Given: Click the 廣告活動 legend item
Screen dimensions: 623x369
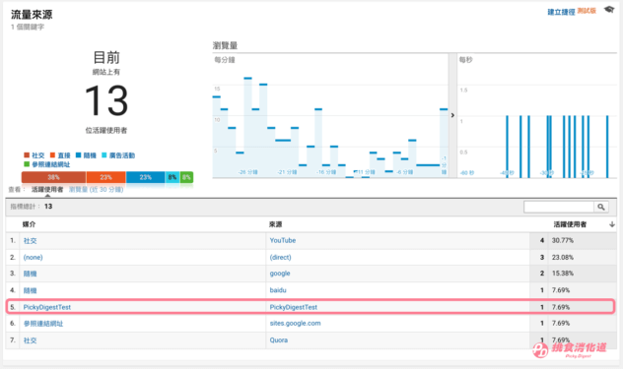Looking at the screenshot, I should pos(118,155).
